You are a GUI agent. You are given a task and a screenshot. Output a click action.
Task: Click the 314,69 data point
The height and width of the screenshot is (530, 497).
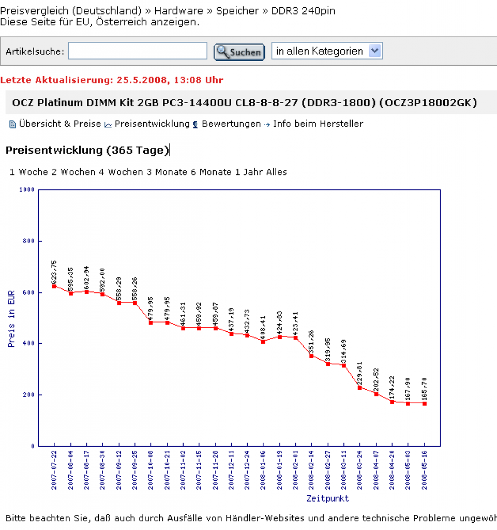pos(344,365)
